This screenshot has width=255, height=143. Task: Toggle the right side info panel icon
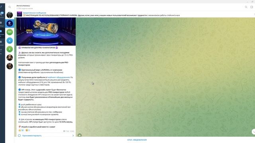[251, 7]
